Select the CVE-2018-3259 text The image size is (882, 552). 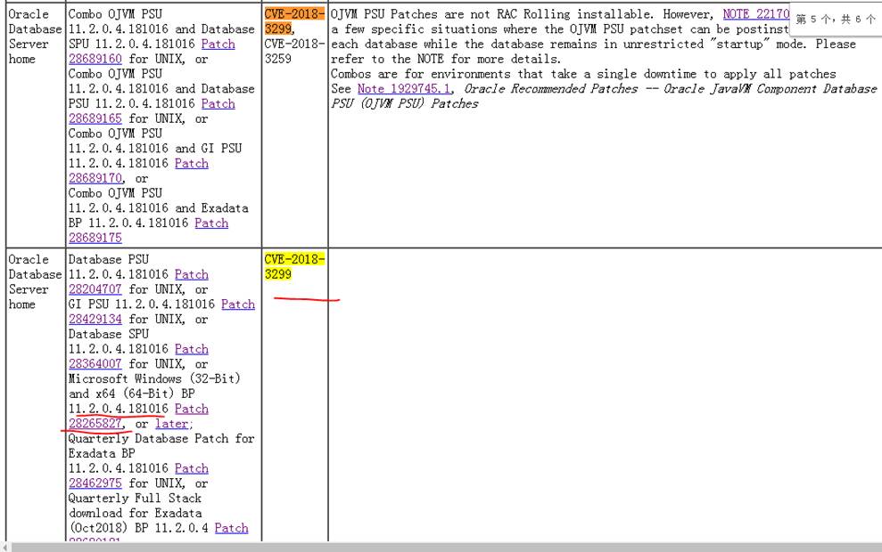coord(293,51)
